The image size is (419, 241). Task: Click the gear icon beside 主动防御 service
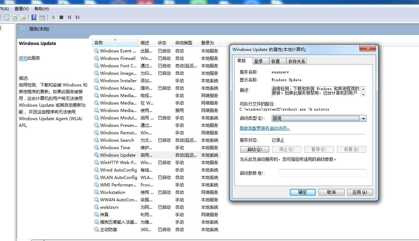point(96,229)
